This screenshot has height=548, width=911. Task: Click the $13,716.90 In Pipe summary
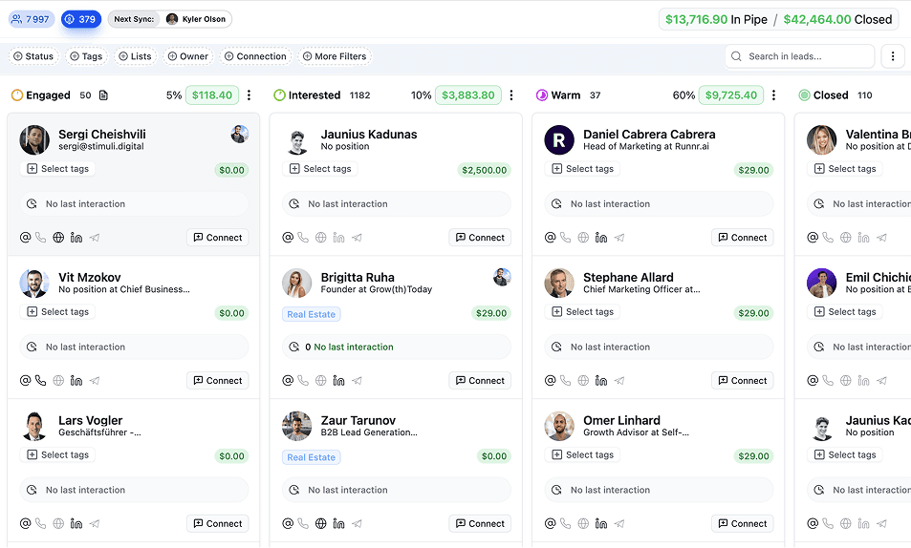pyautogui.click(x=716, y=19)
